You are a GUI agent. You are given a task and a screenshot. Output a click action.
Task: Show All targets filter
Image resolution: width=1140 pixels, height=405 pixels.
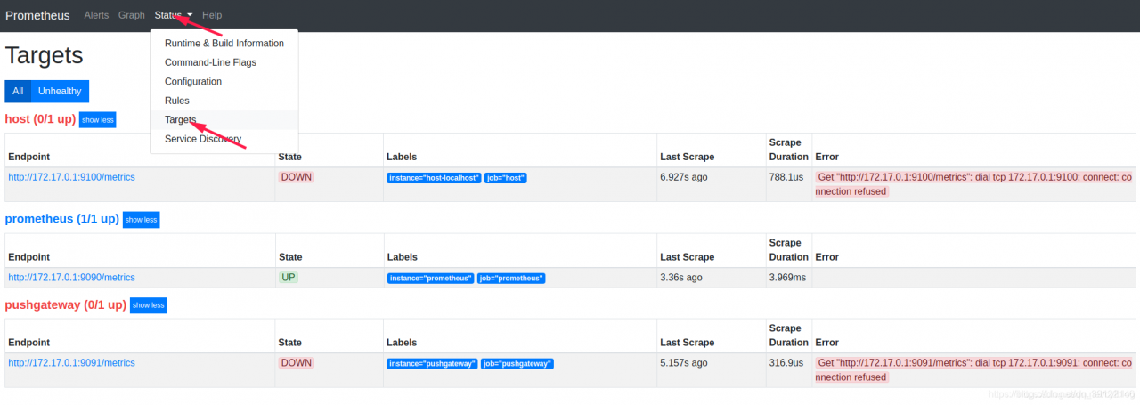click(x=18, y=91)
